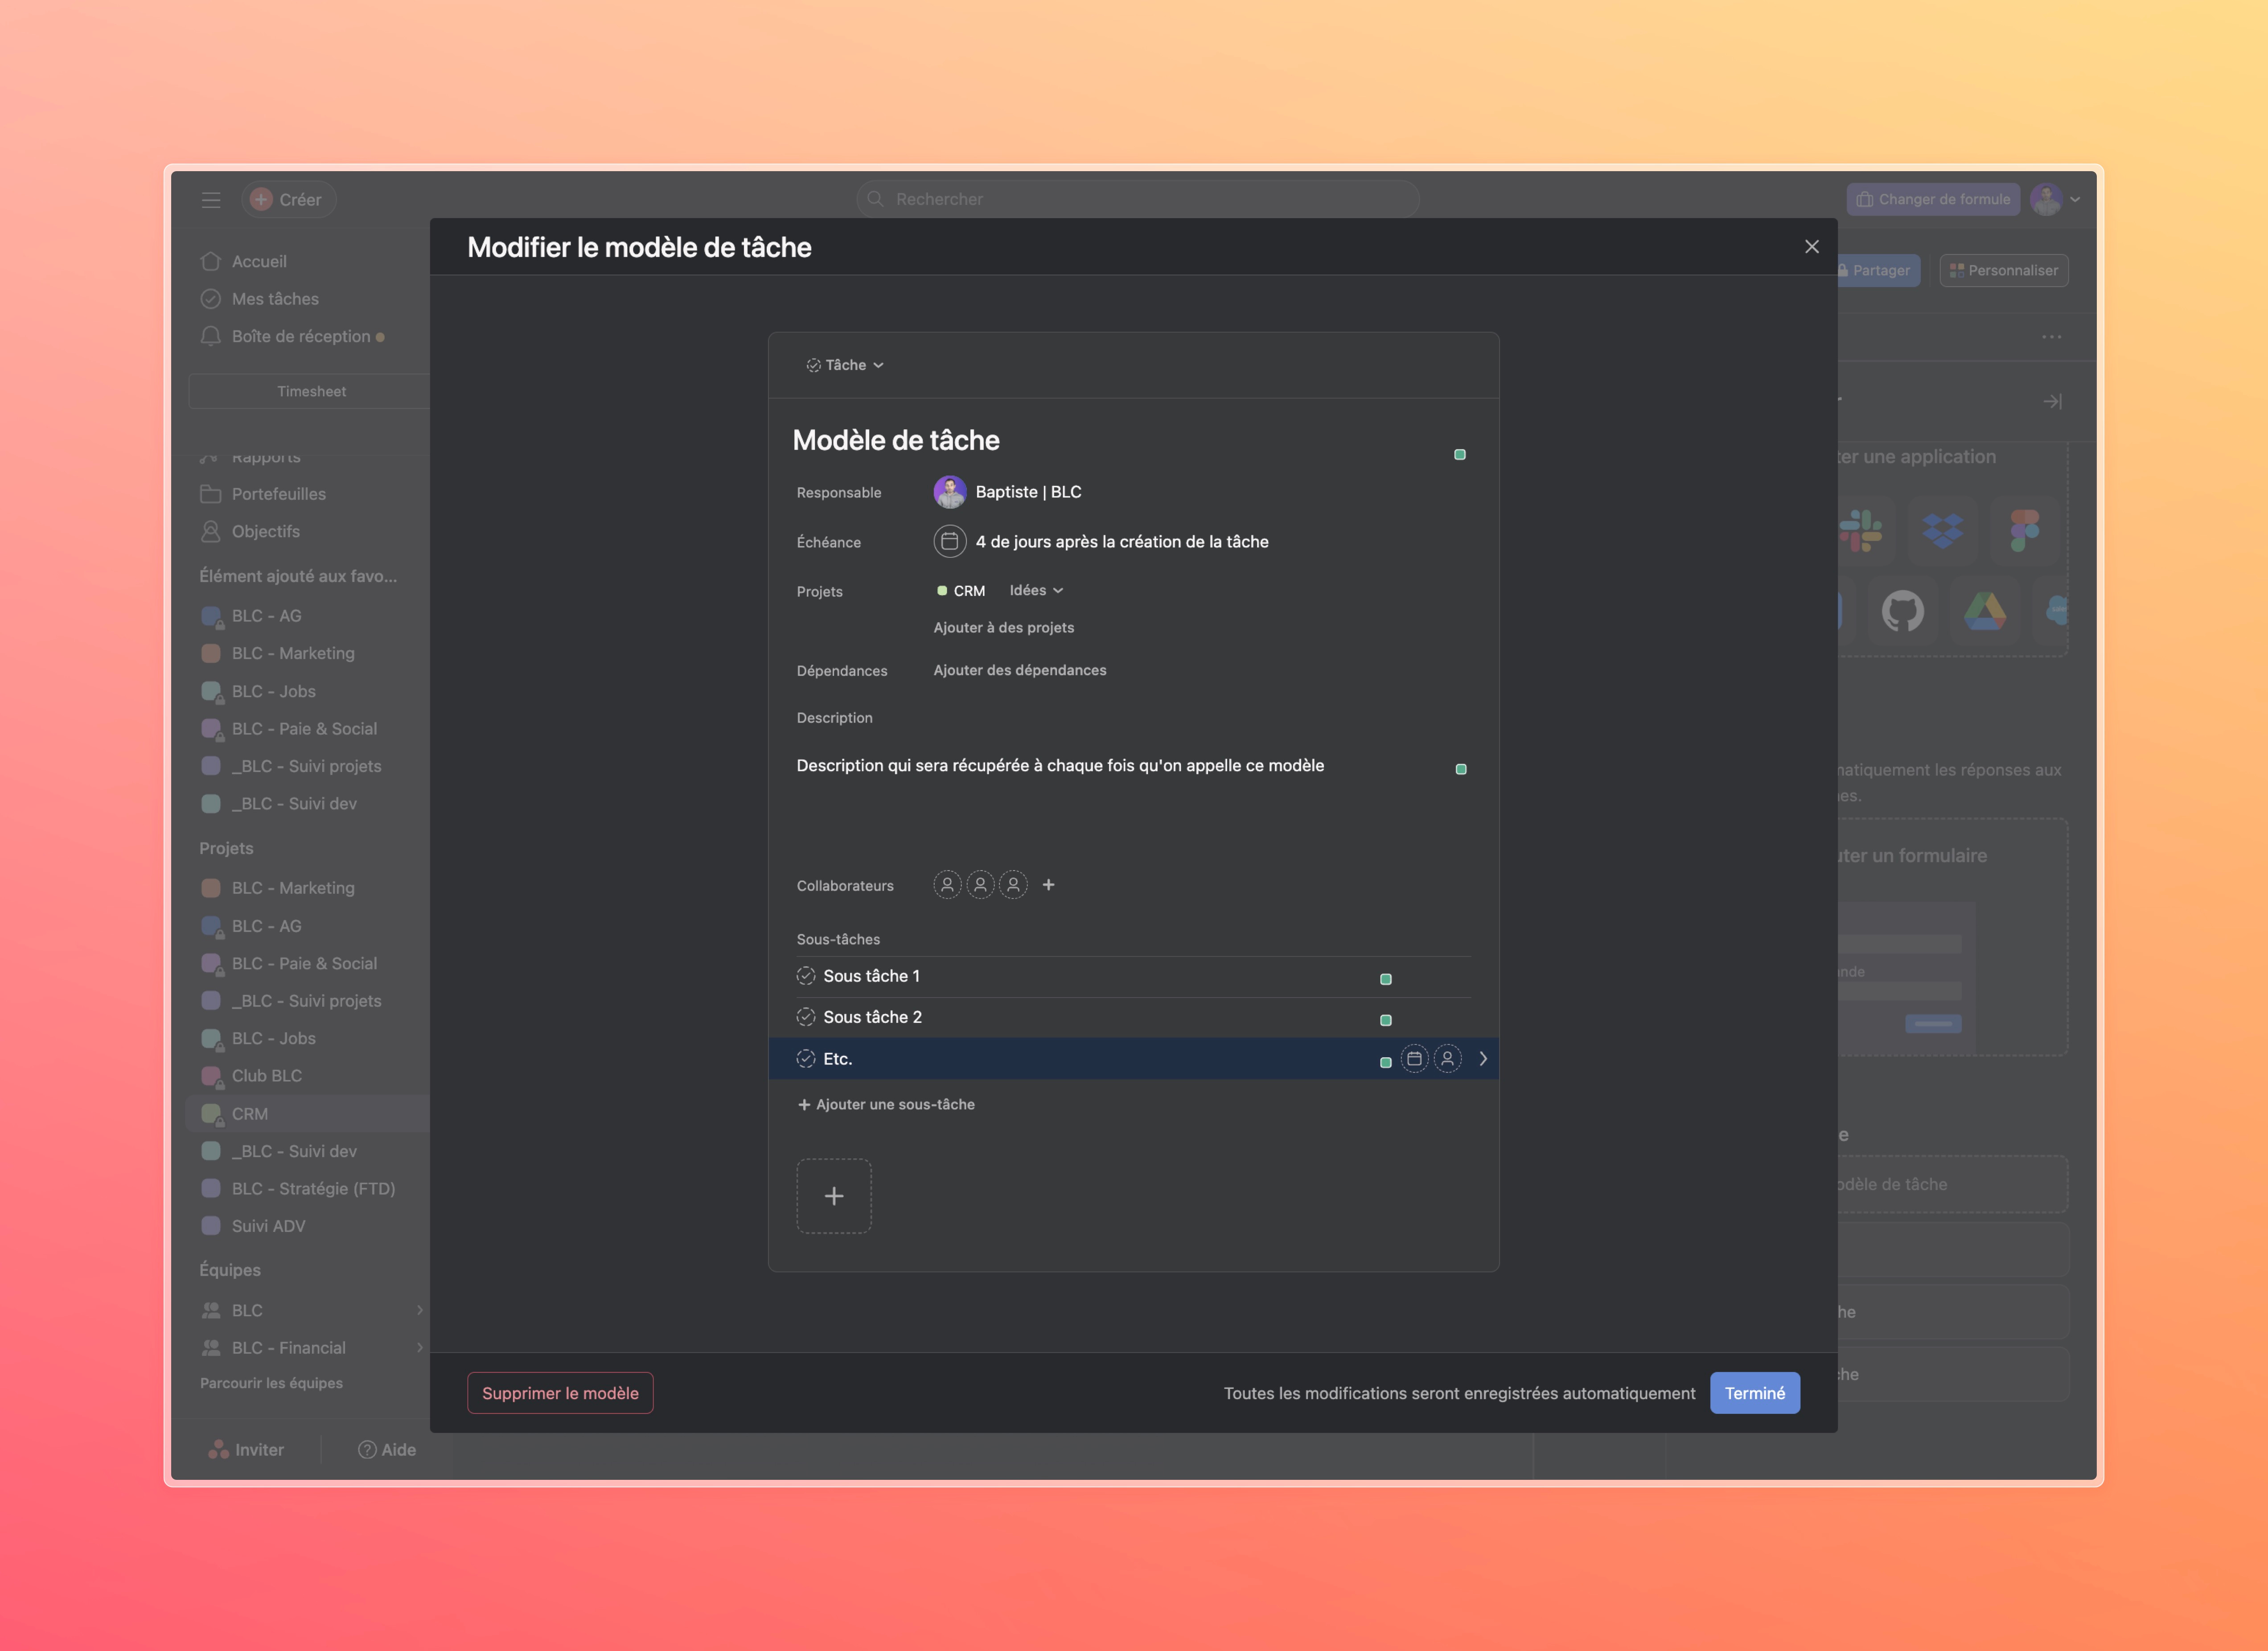
Task: Toggle completion check for Etc. subtask
Action: [x=806, y=1059]
